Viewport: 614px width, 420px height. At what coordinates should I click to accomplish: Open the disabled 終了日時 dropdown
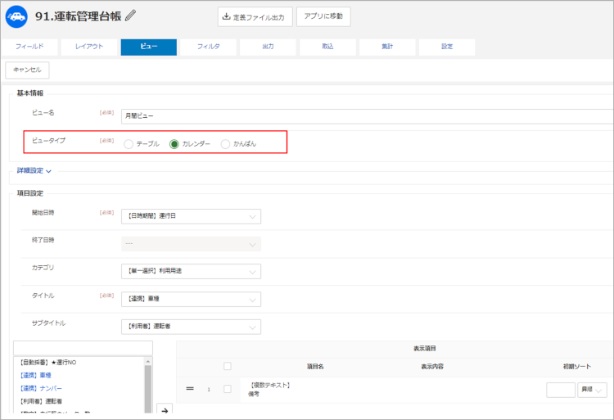click(x=191, y=244)
